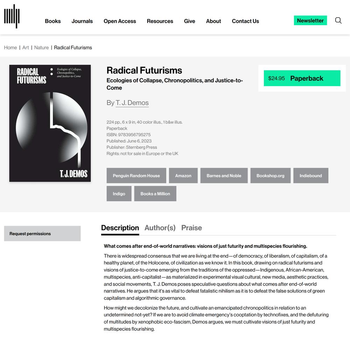
Task: Open the Books menu
Action: click(x=53, y=21)
